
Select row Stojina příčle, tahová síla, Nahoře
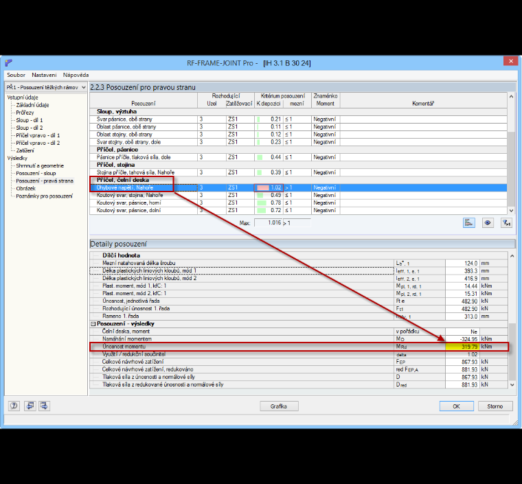(x=298, y=172)
